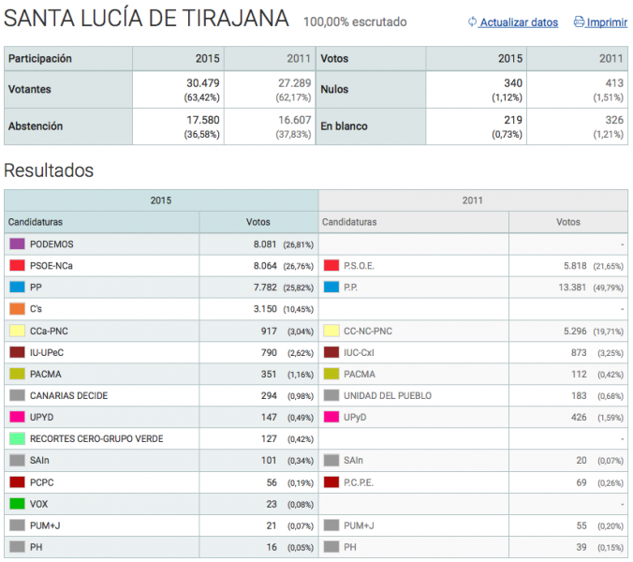Select the 2015 results column header
This screenshot has width=633, height=562.
coord(161,200)
